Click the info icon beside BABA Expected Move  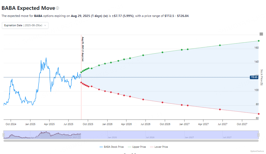(x=57, y=8)
